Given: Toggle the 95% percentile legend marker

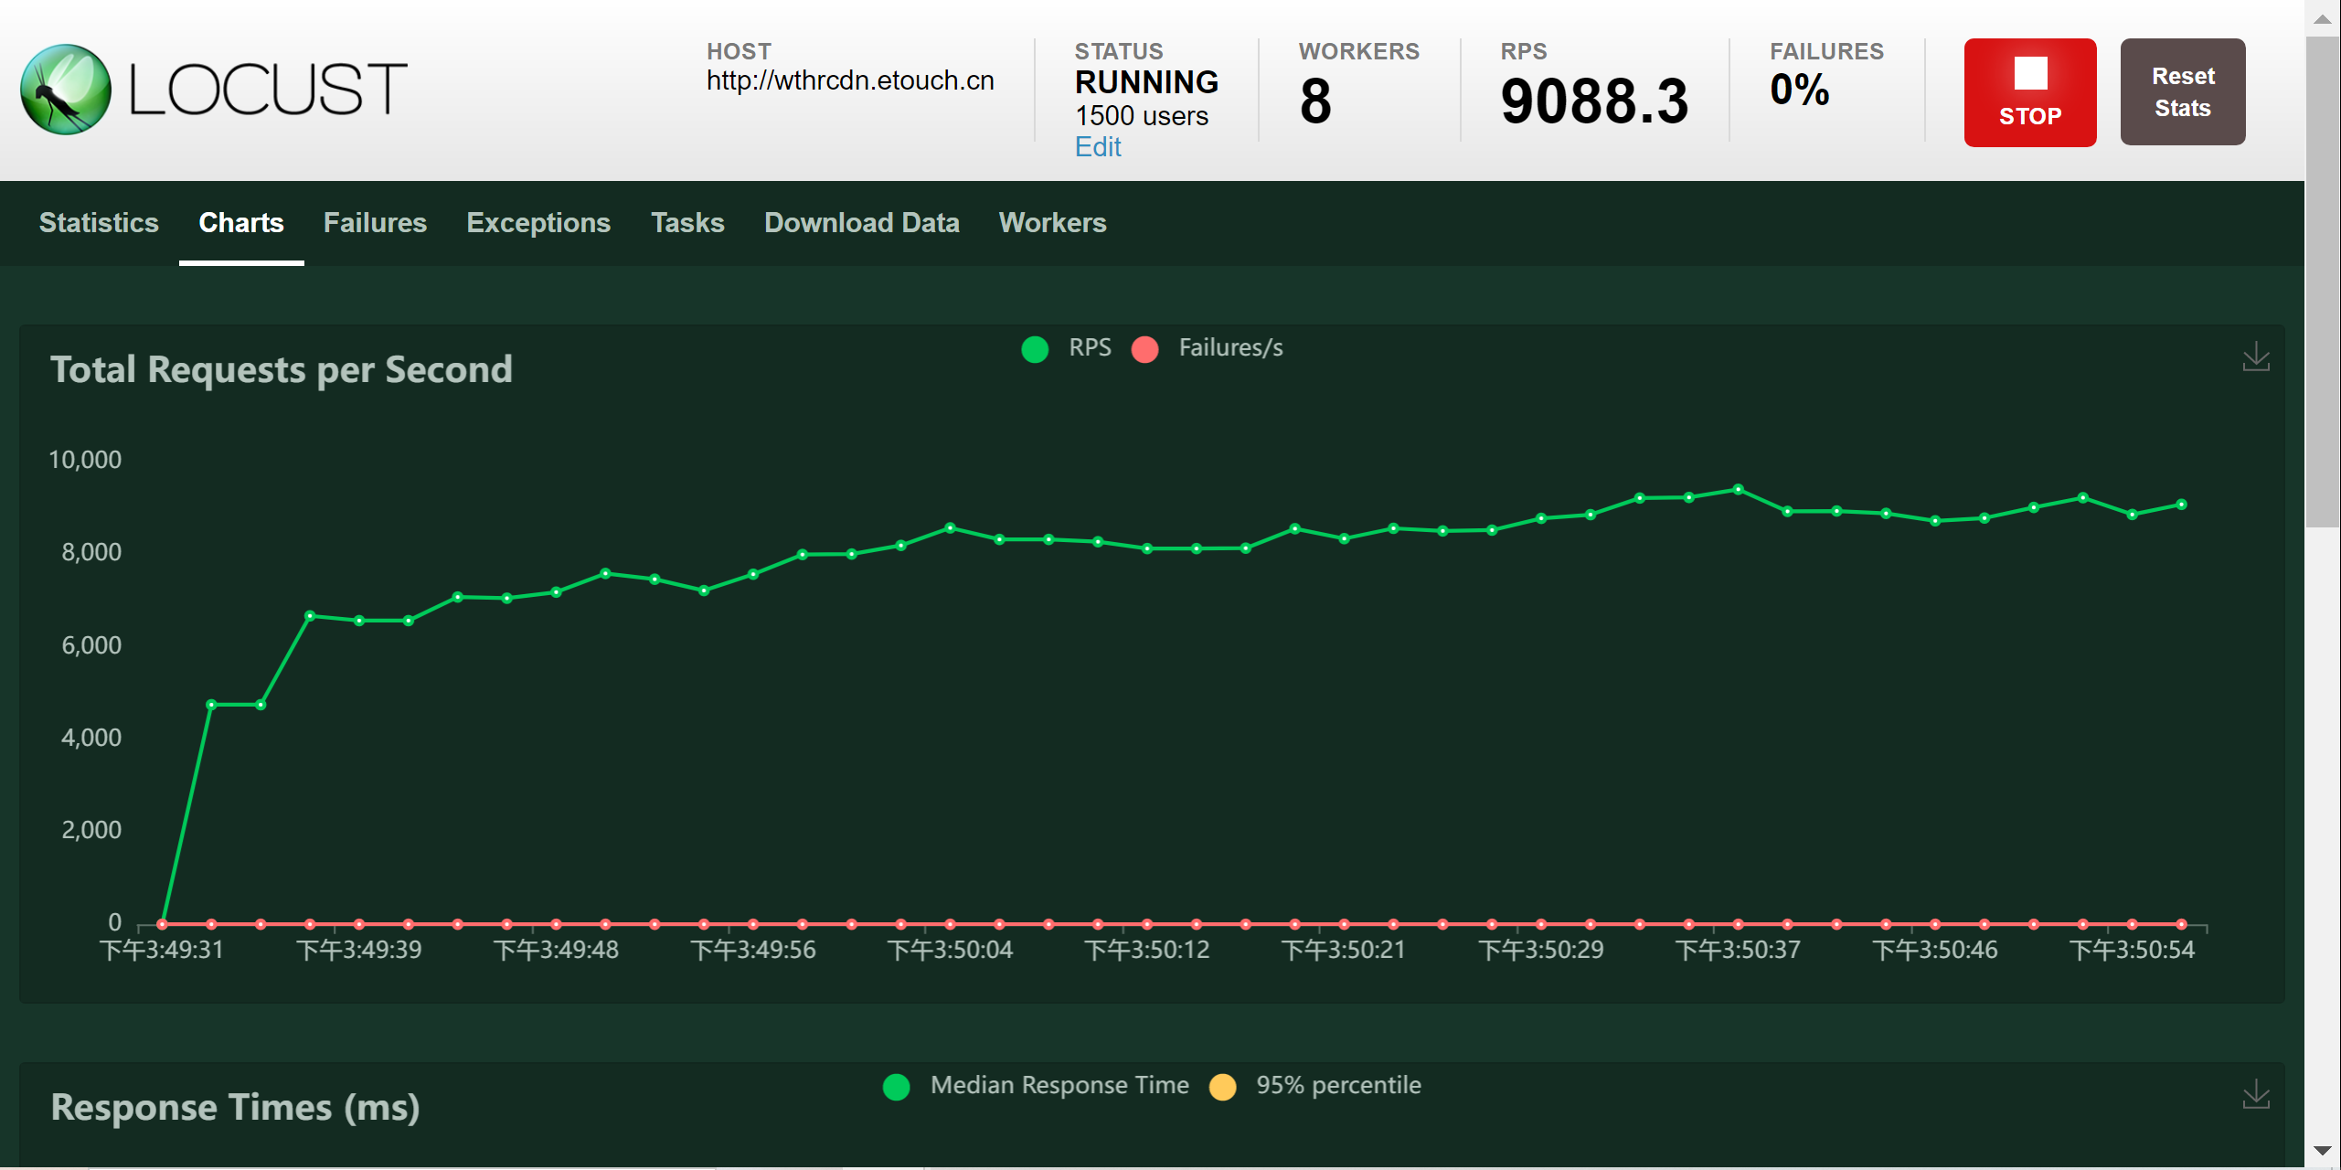Looking at the screenshot, I should click(x=1222, y=1087).
